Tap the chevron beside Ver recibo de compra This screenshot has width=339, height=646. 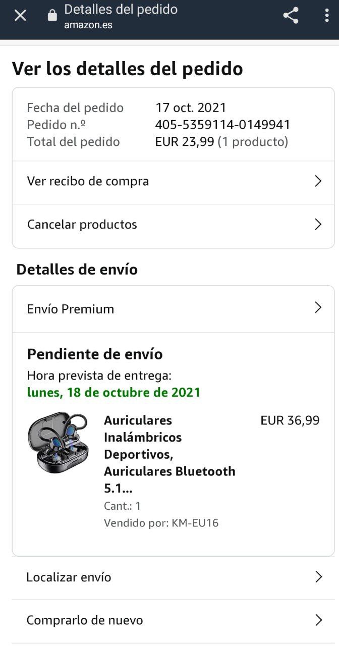pyautogui.click(x=318, y=181)
